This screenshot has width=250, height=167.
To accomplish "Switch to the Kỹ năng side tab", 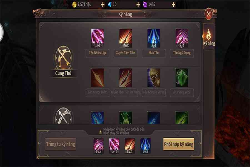I will (x=209, y=37).
